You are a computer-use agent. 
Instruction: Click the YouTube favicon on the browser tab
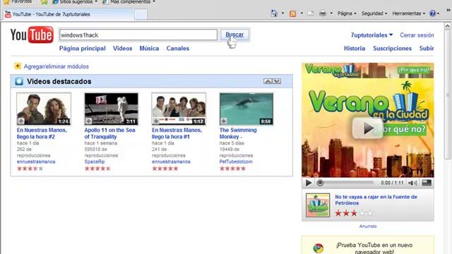[x=8, y=14]
